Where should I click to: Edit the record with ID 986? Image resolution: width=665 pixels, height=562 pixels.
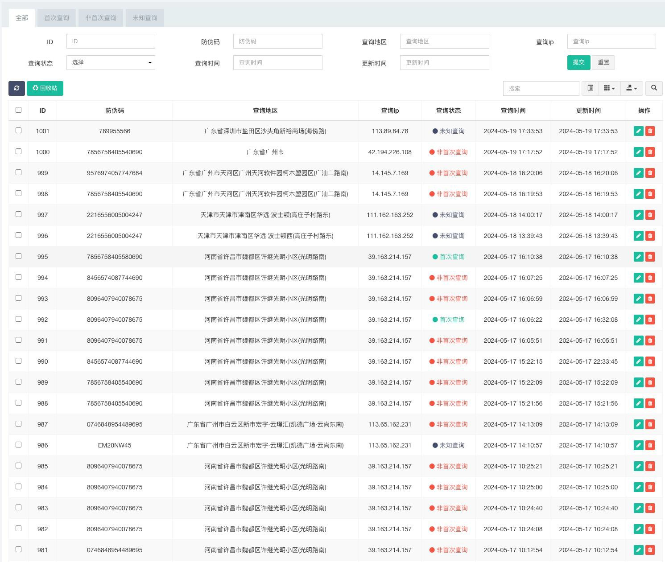(638, 445)
